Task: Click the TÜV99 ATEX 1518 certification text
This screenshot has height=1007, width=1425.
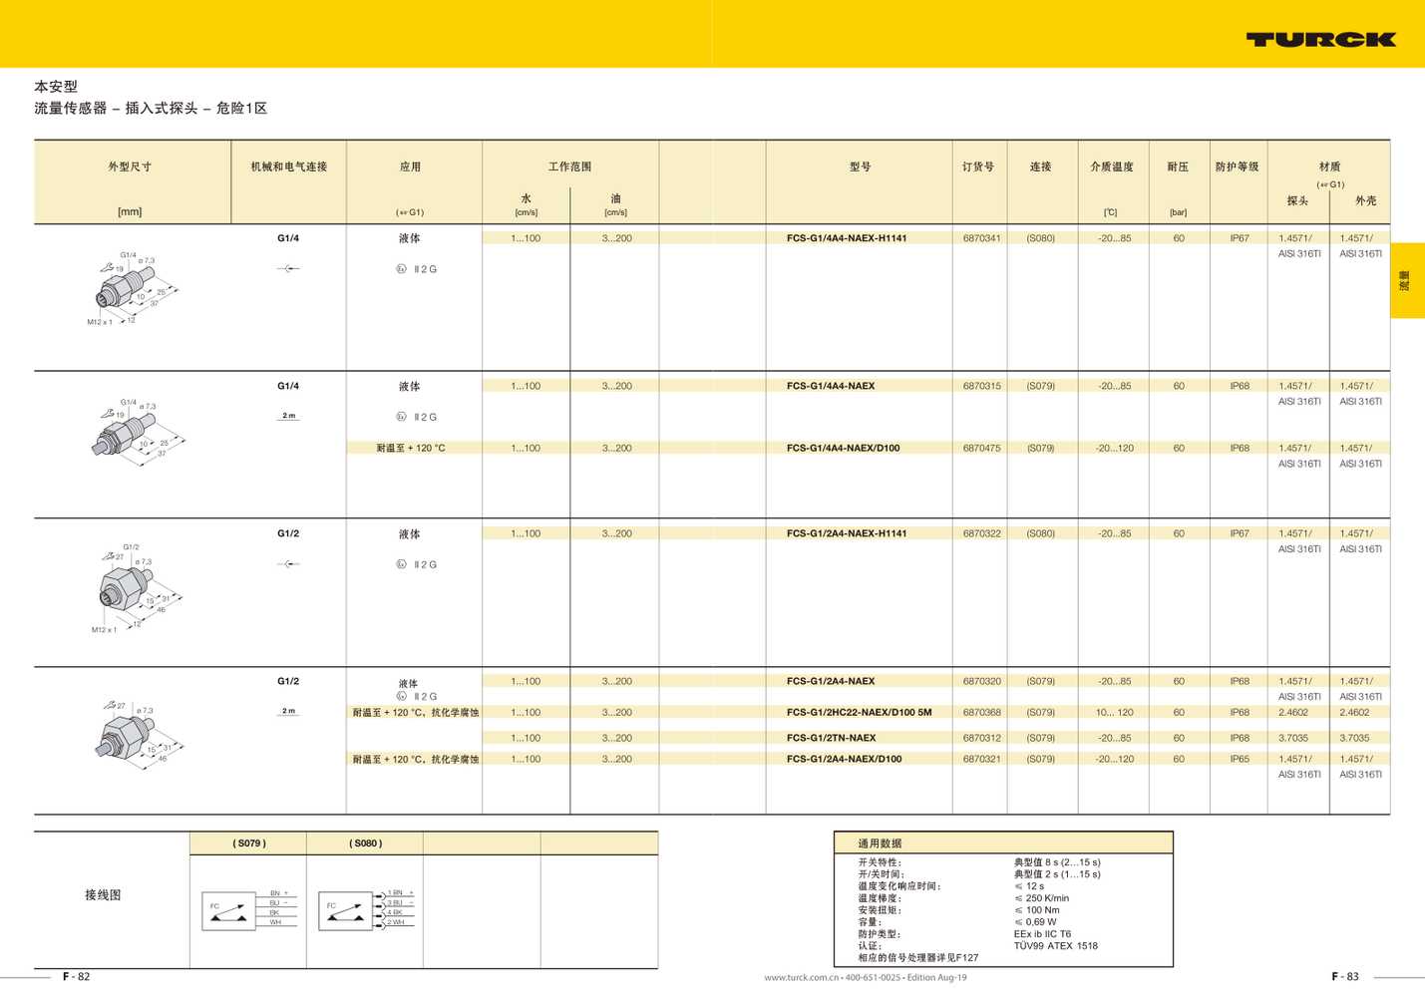Action: point(1056,946)
